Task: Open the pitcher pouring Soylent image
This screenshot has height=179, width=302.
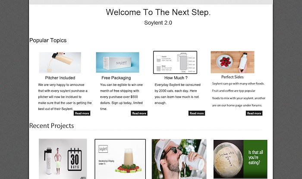Action: pyautogui.click(x=60, y=63)
